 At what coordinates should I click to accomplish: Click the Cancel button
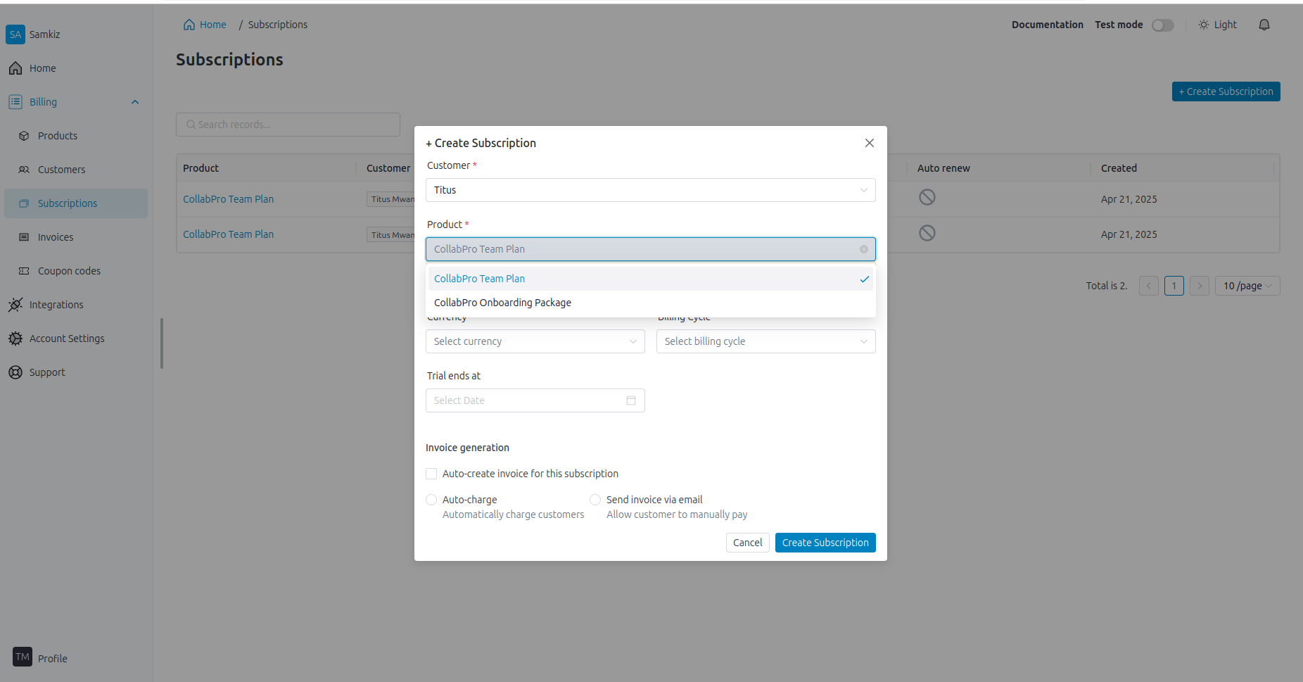747,543
